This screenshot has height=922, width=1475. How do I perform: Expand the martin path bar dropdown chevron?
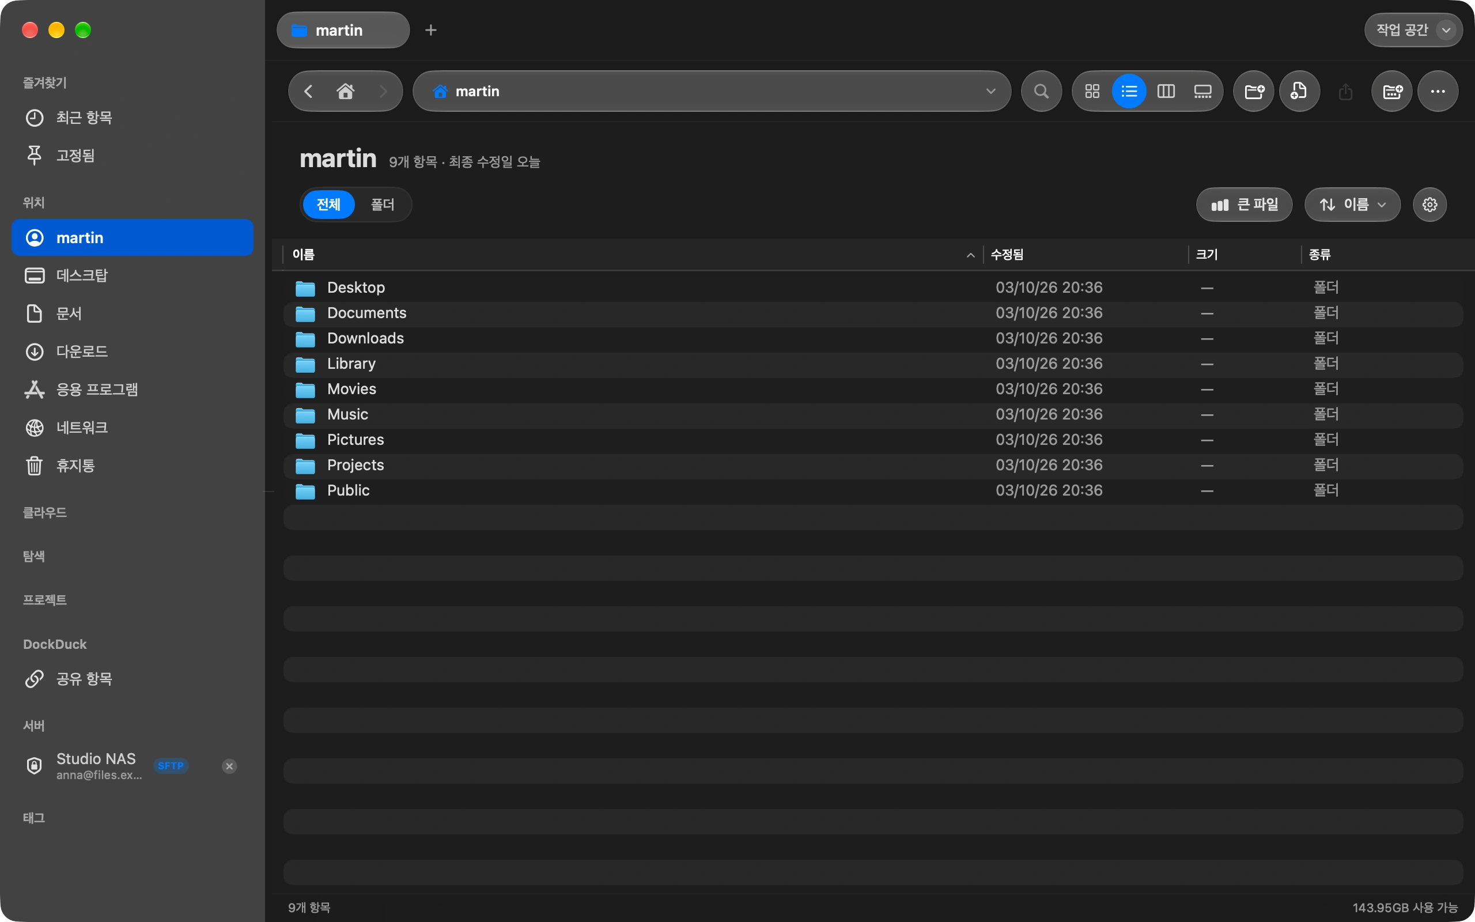[990, 92]
